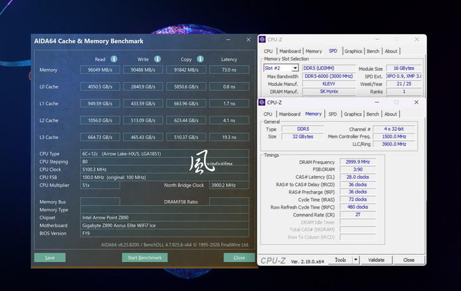
Task: Open CPU tab in front CPU-Z window
Action: point(268,114)
